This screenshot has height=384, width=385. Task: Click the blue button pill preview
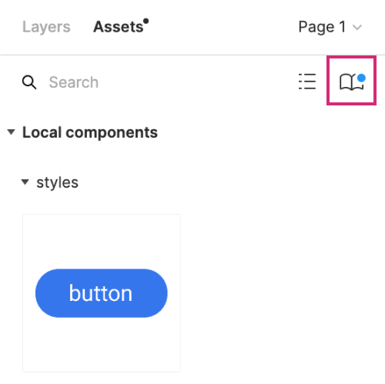[102, 293]
